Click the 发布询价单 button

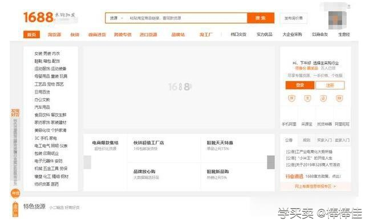(x=294, y=18)
